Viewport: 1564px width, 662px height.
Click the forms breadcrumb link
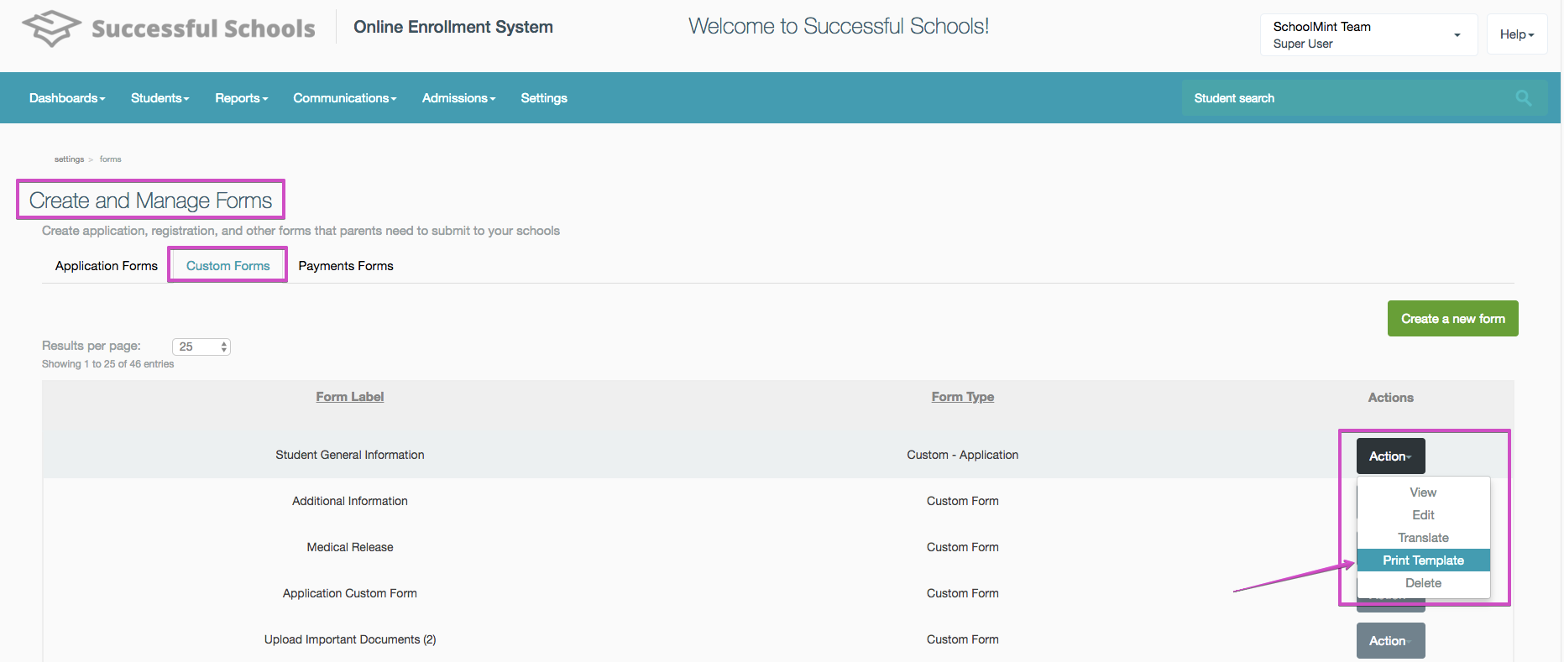pyautogui.click(x=110, y=159)
